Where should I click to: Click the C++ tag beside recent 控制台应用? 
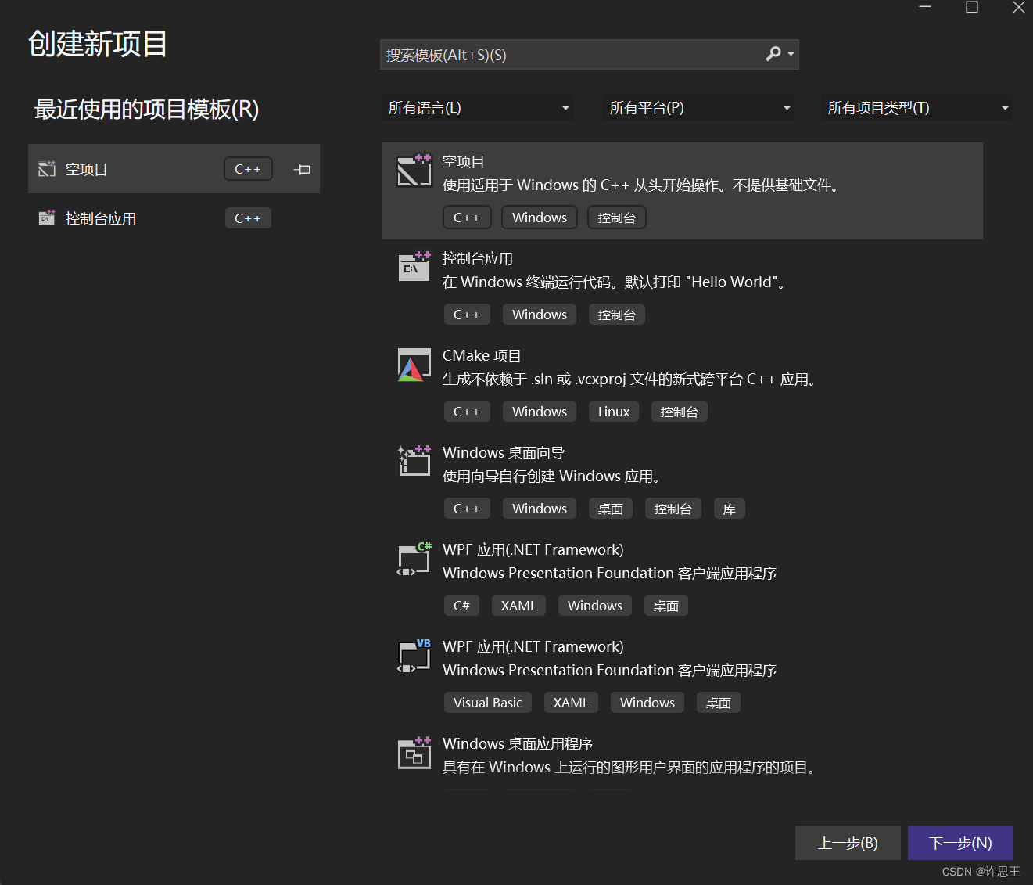248,218
